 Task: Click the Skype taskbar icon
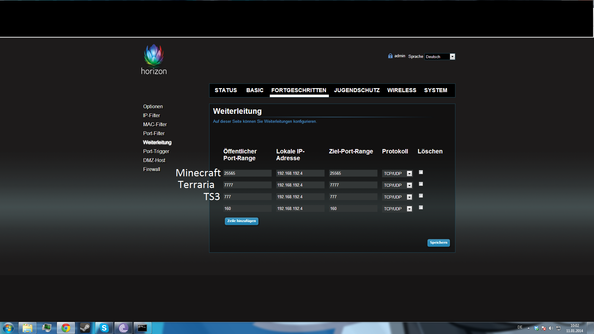[x=104, y=328]
